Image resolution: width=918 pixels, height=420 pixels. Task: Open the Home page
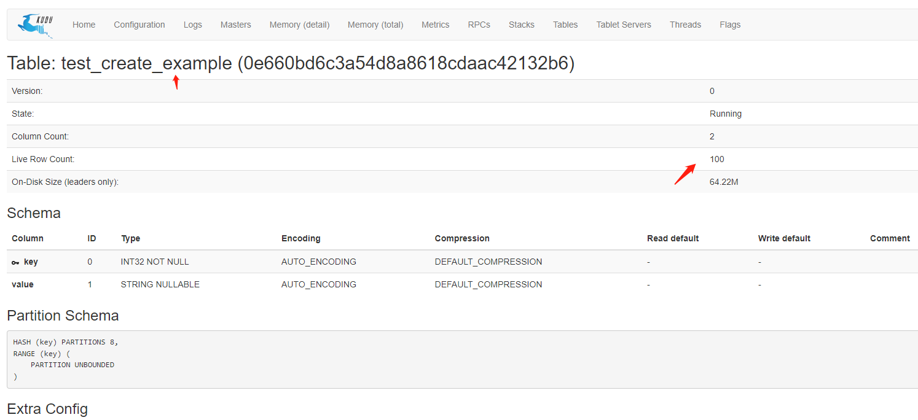(x=84, y=25)
